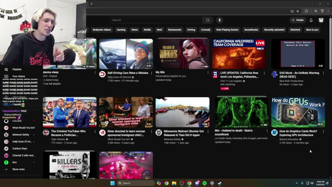
Task: Play the Matrix clubbed to death mix thumbnail
Action: [241, 112]
